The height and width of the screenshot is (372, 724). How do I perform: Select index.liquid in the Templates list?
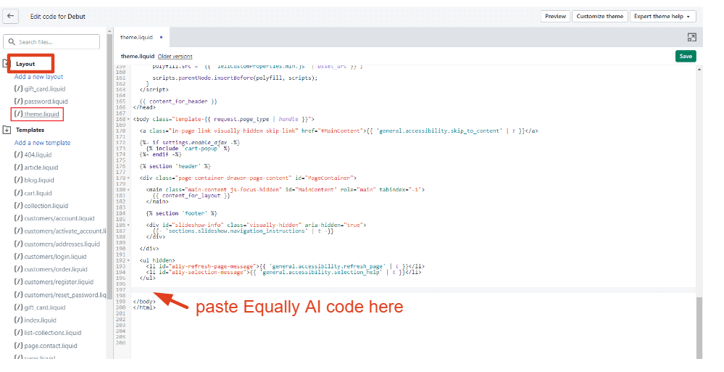[x=40, y=320]
